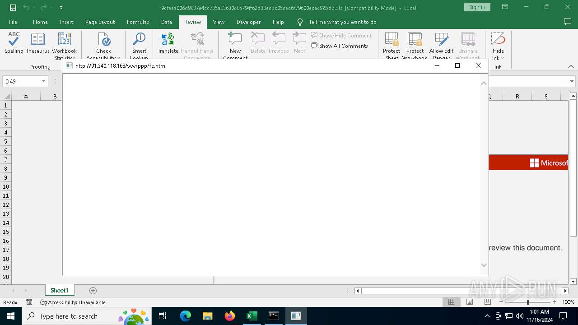Click the Windows Start button

tap(11, 316)
